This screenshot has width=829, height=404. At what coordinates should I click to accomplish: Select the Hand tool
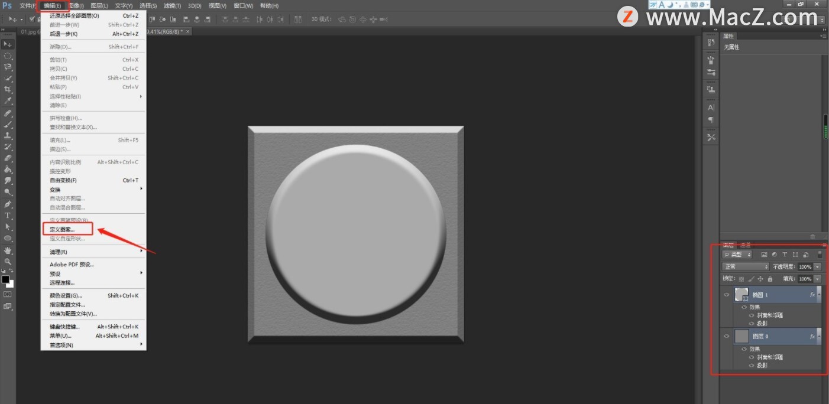8,250
